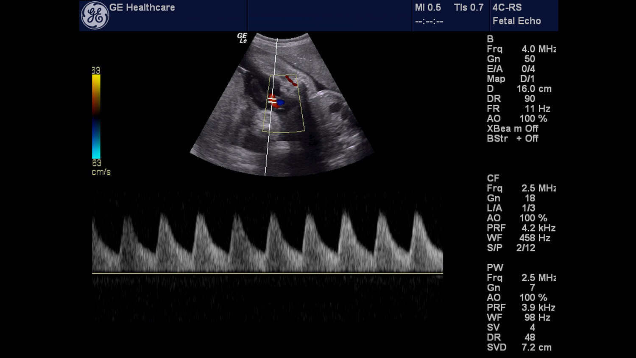Image resolution: width=636 pixels, height=358 pixels.
Task: Click the --:--:-- timer display
Action: [x=429, y=21]
